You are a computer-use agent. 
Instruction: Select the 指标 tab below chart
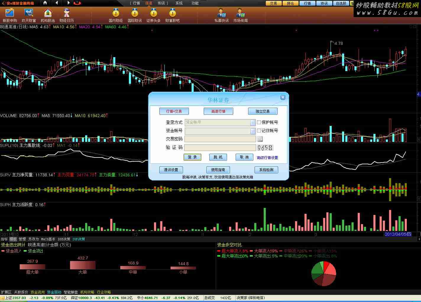tap(4, 239)
